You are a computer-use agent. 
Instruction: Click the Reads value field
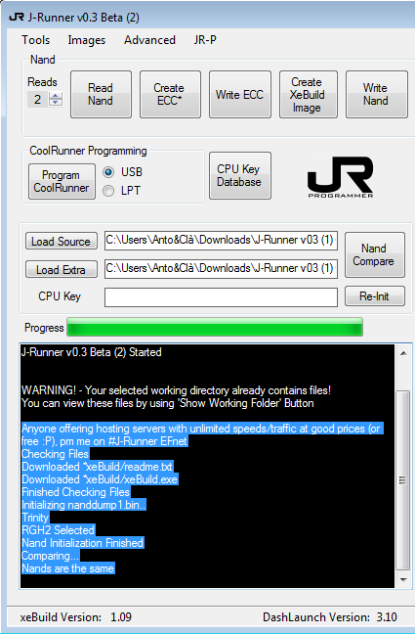(38, 99)
